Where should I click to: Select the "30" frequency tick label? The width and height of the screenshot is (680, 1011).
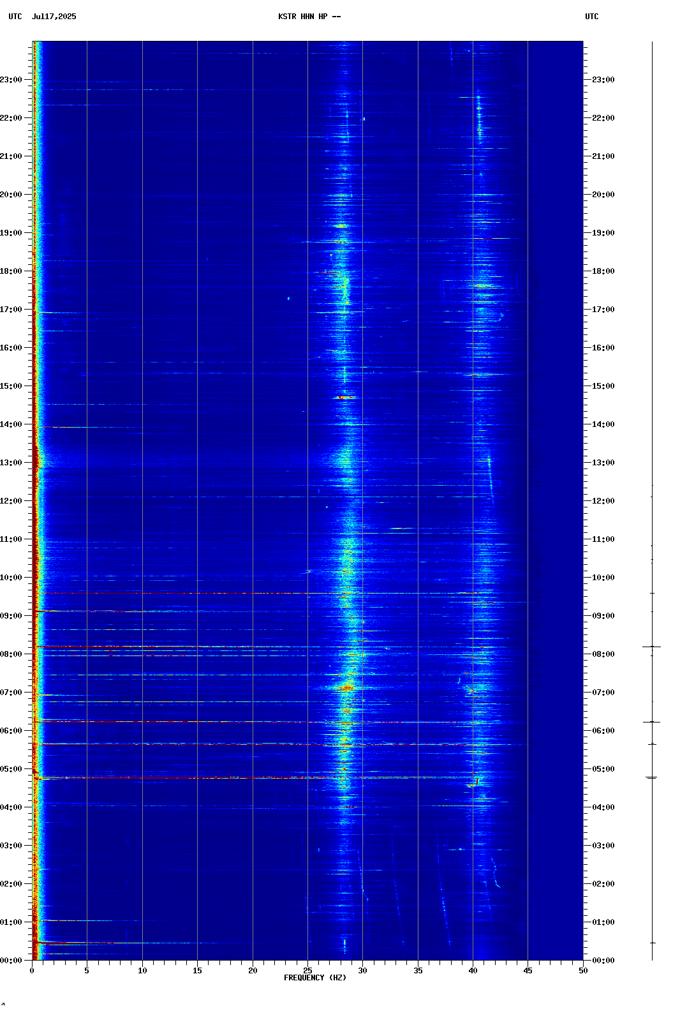click(x=362, y=971)
